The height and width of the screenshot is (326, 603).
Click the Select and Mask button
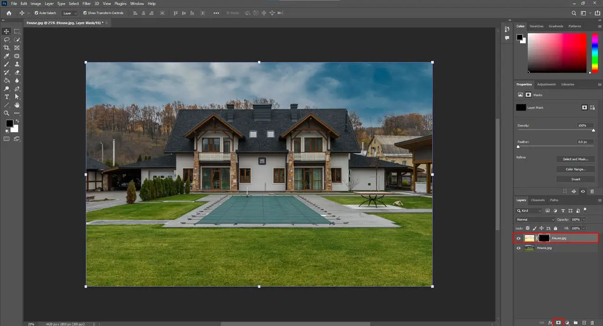(x=575, y=159)
